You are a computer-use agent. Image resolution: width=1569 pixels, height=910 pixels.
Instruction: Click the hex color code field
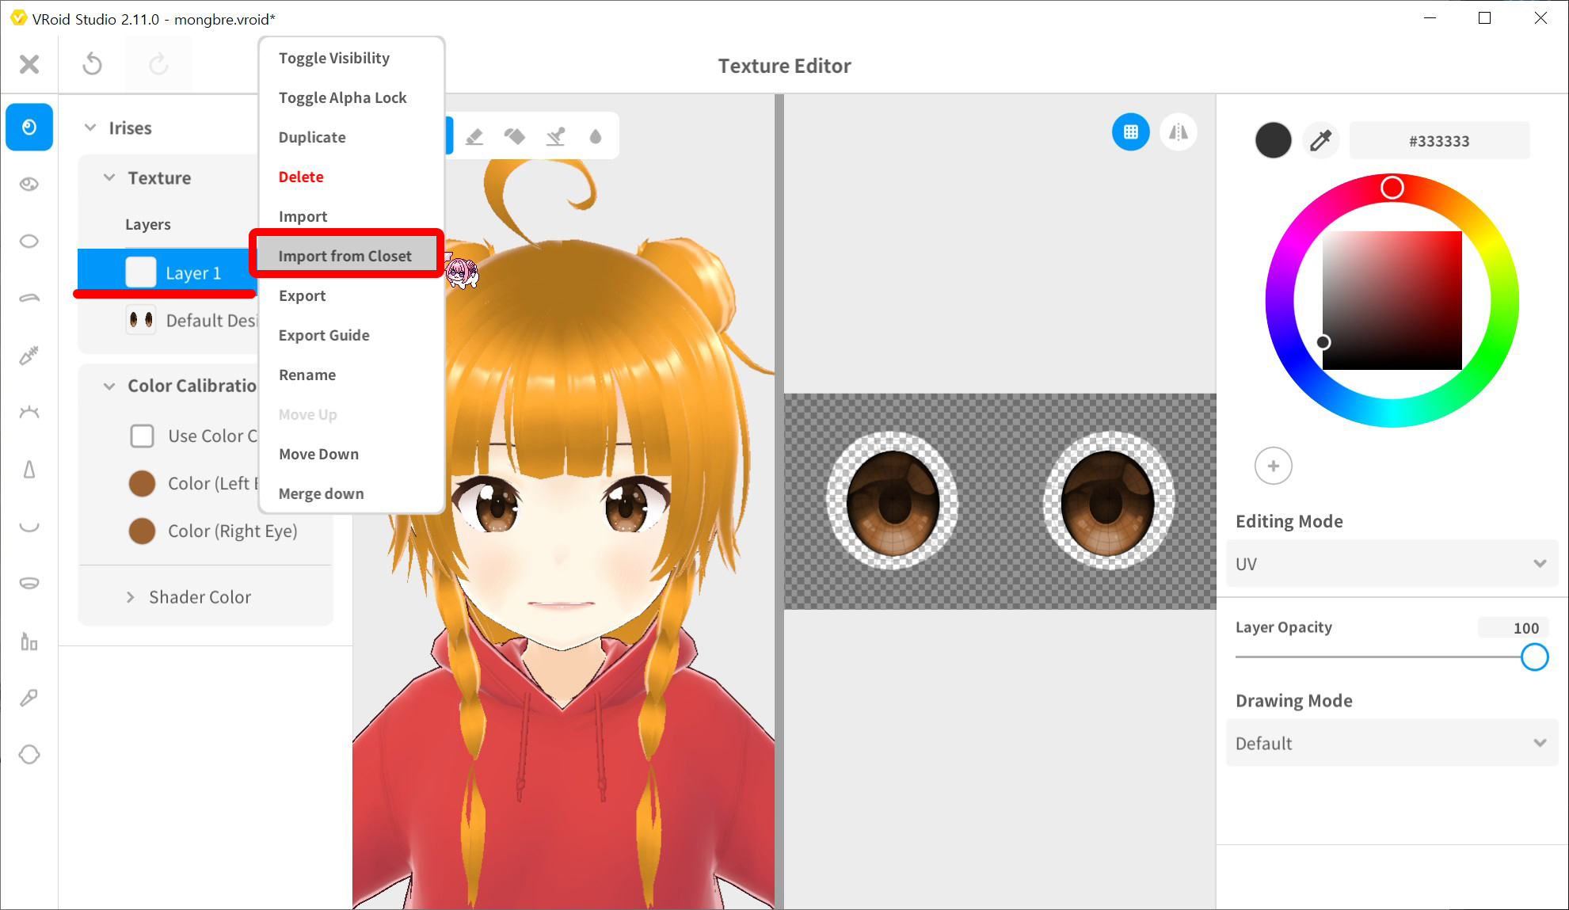pyautogui.click(x=1438, y=141)
